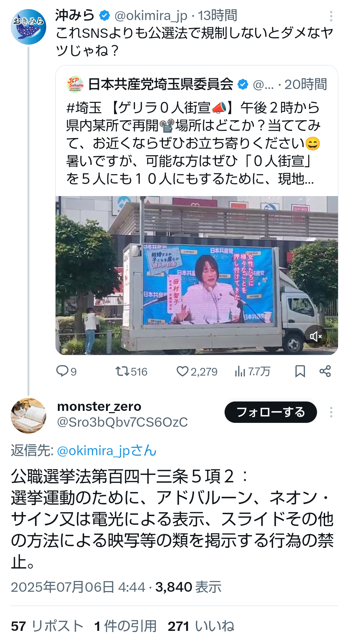This screenshot has width=349, height=638.
Task: View the 271 いいね likes list
Action: [x=201, y=626]
